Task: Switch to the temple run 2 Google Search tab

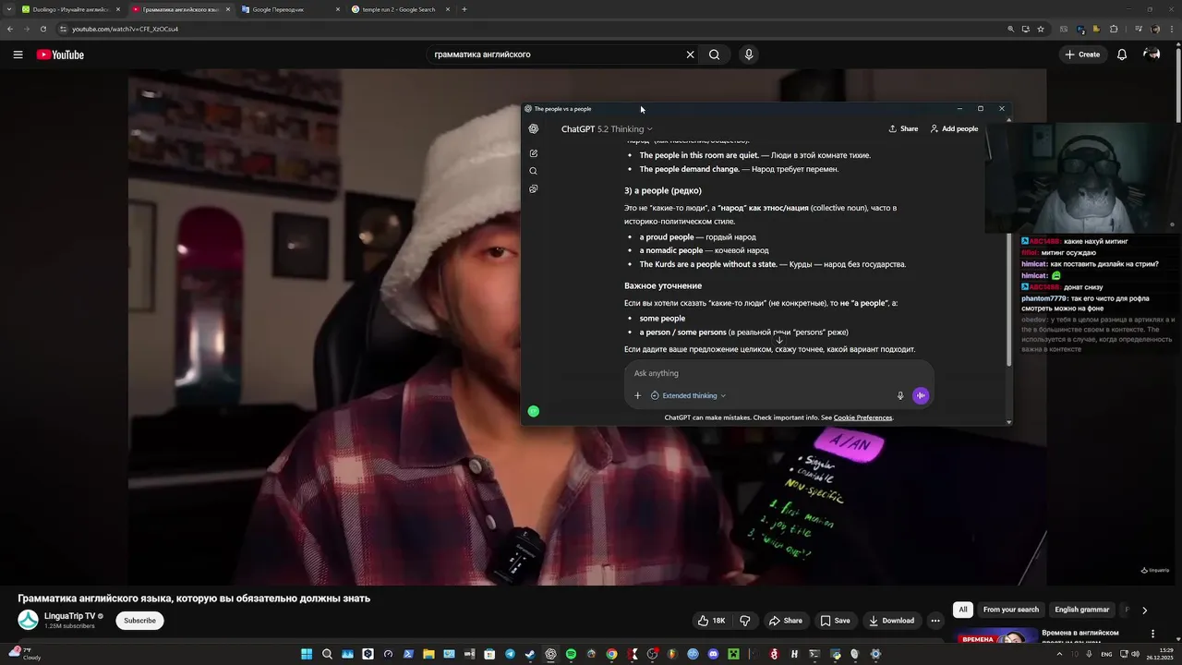Action: (x=399, y=9)
